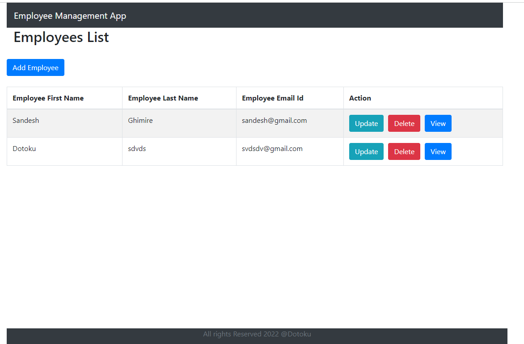Click the email svdsdv@gmail.com
Screen dimensions: 524x344
(x=272, y=148)
